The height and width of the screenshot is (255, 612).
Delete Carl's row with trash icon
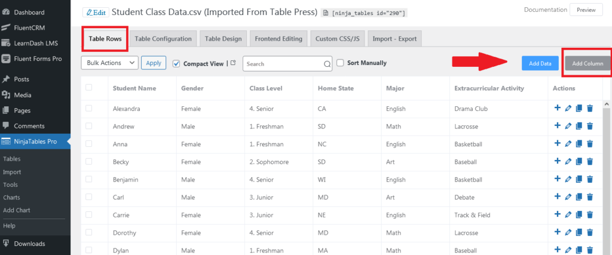pyautogui.click(x=590, y=197)
